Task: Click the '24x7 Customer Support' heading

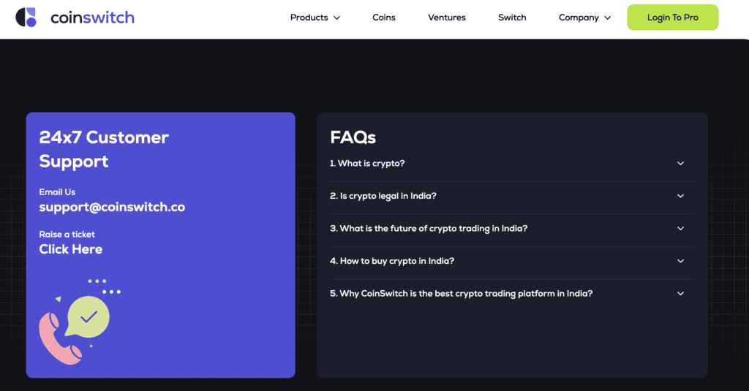Action: [104, 149]
